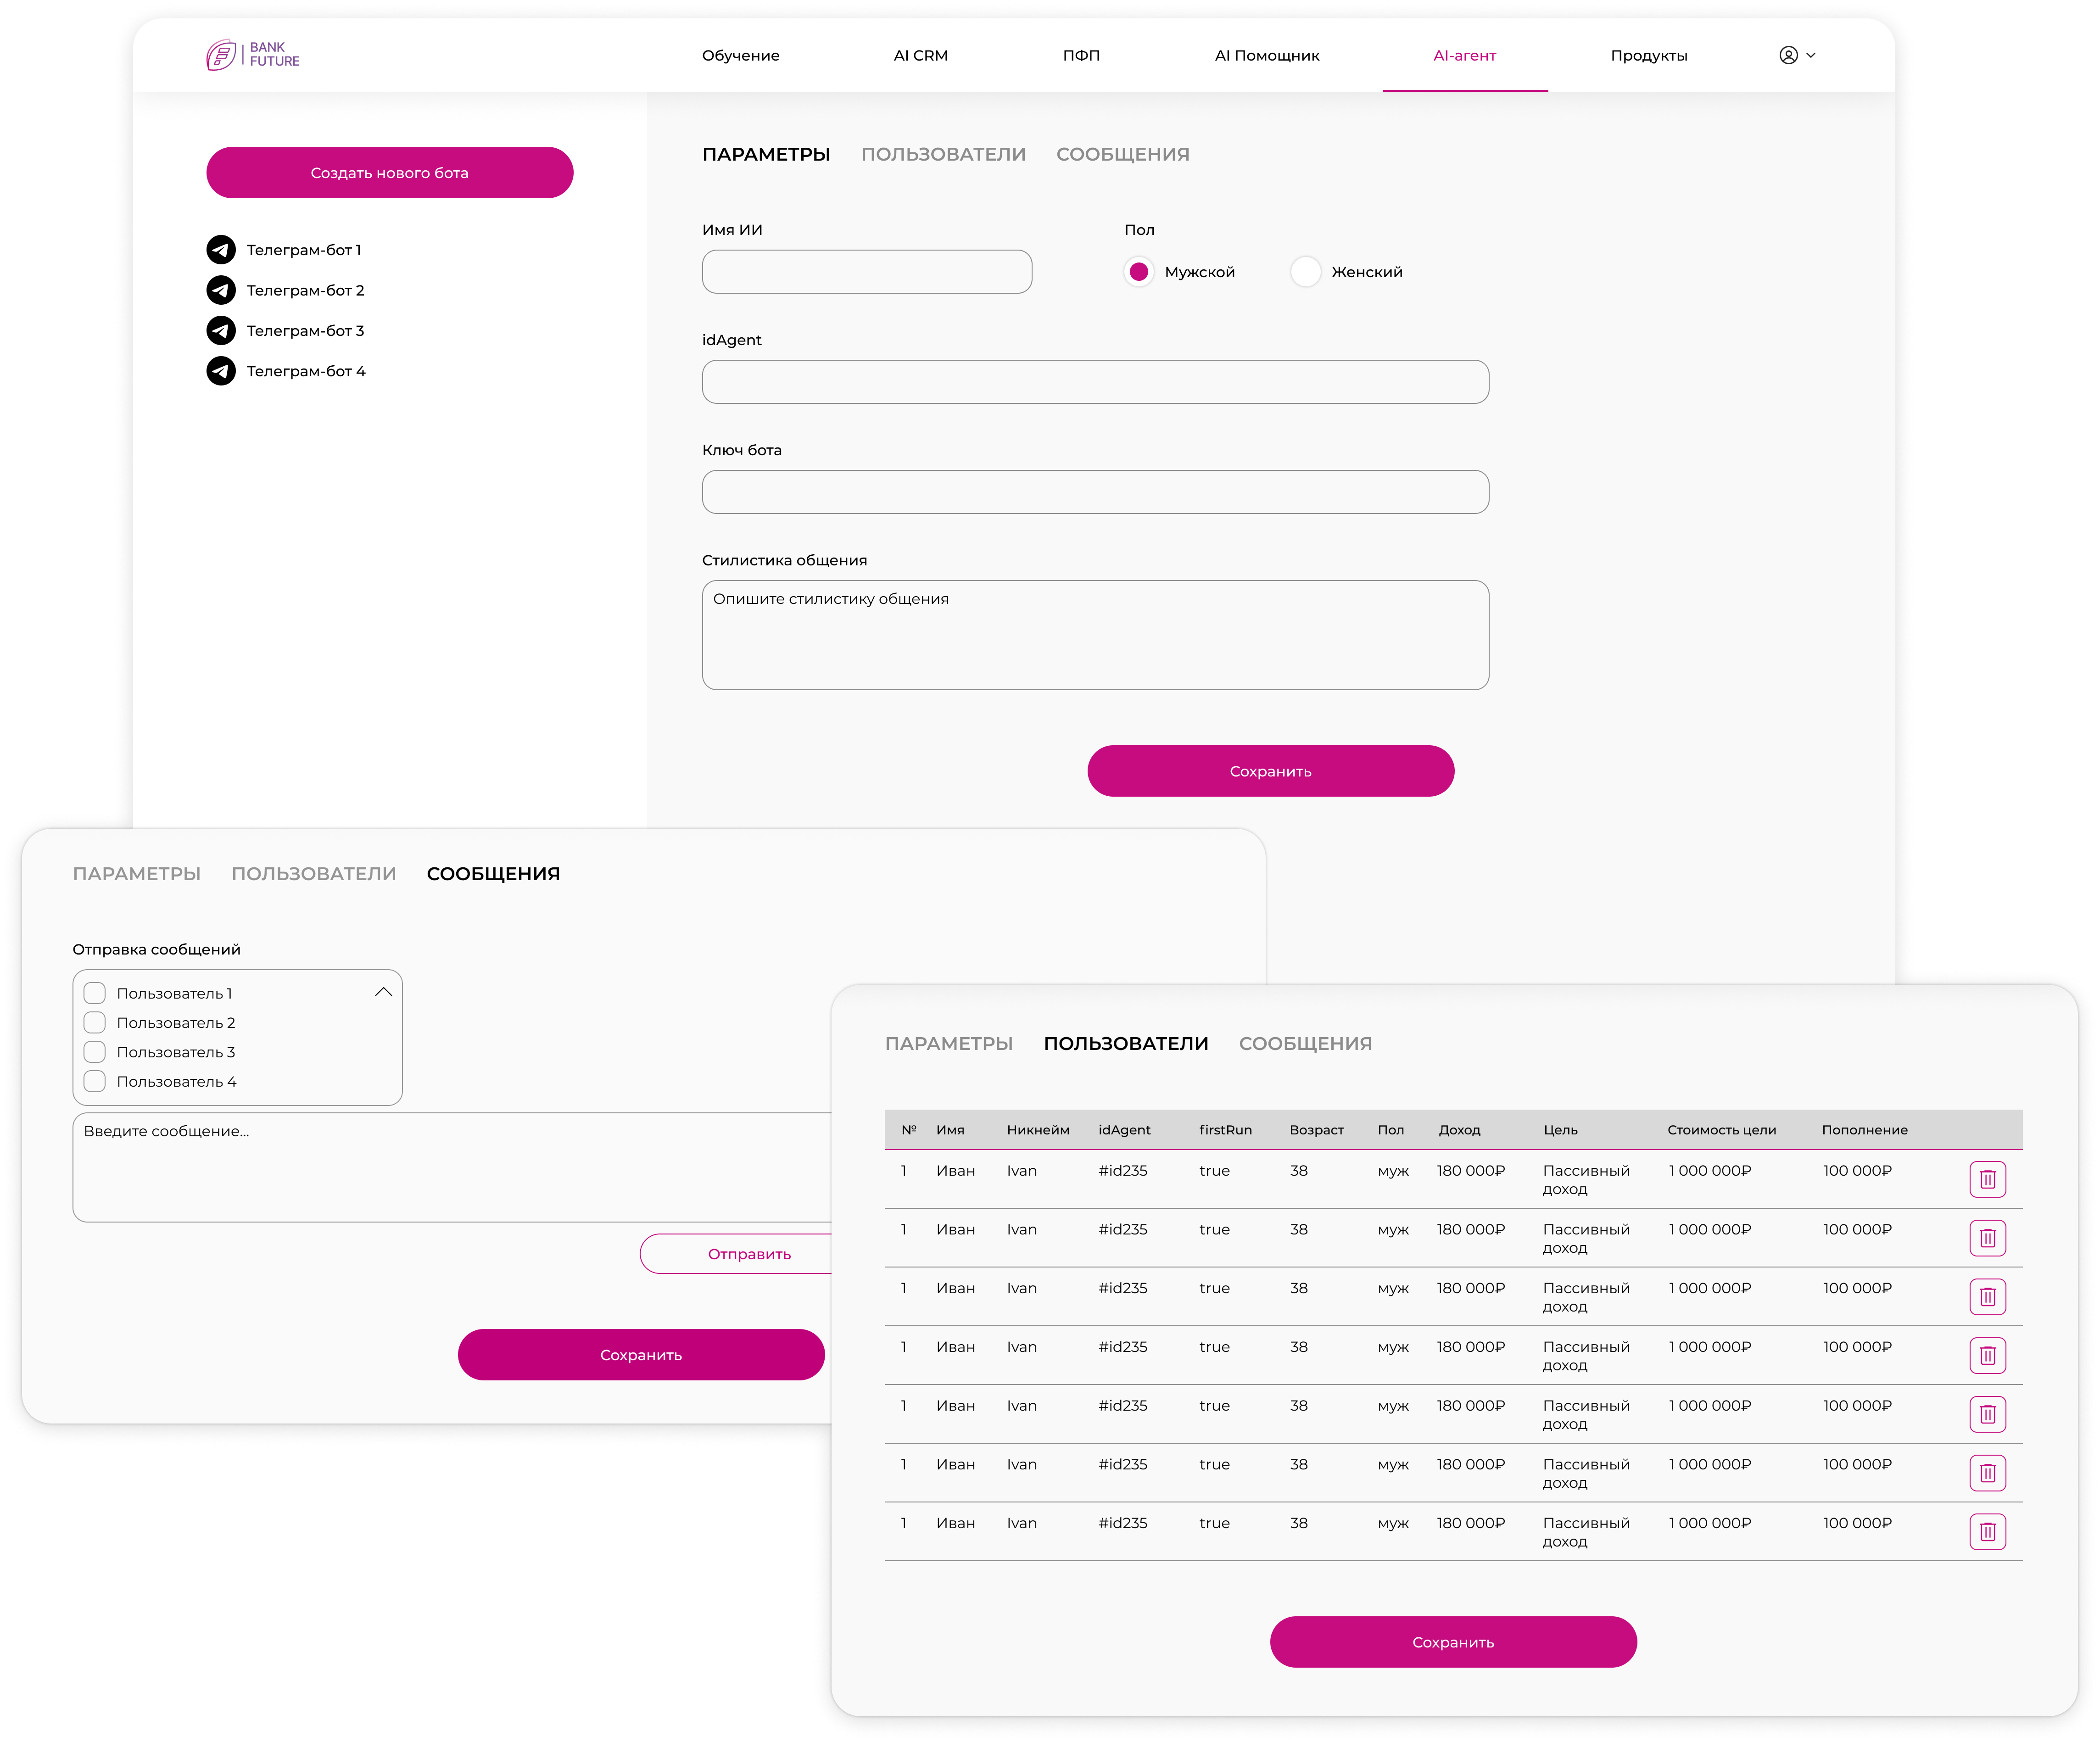2100x1742 pixels.
Task: Click Telegram icon for Телеграм-бот 4
Action: click(221, 371)
